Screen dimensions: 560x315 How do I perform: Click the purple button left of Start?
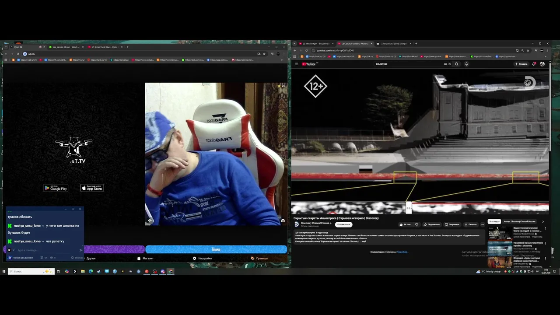click(x=114, y=249)
